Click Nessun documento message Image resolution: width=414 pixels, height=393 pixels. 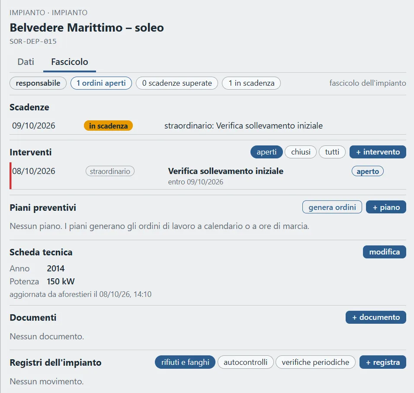(x=47, y=336)
